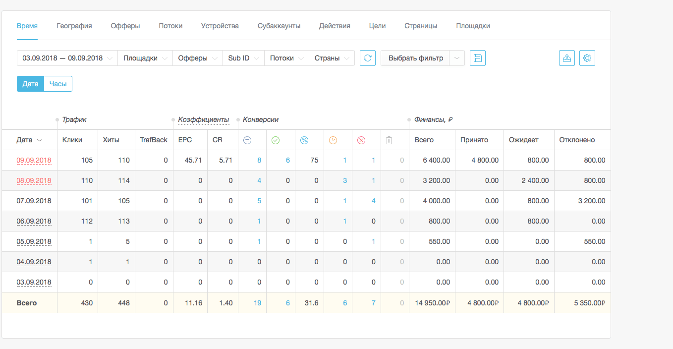Click the Финансы, ₽ group label
This screenshot has height=349, width=673.
tap(434, 119)
